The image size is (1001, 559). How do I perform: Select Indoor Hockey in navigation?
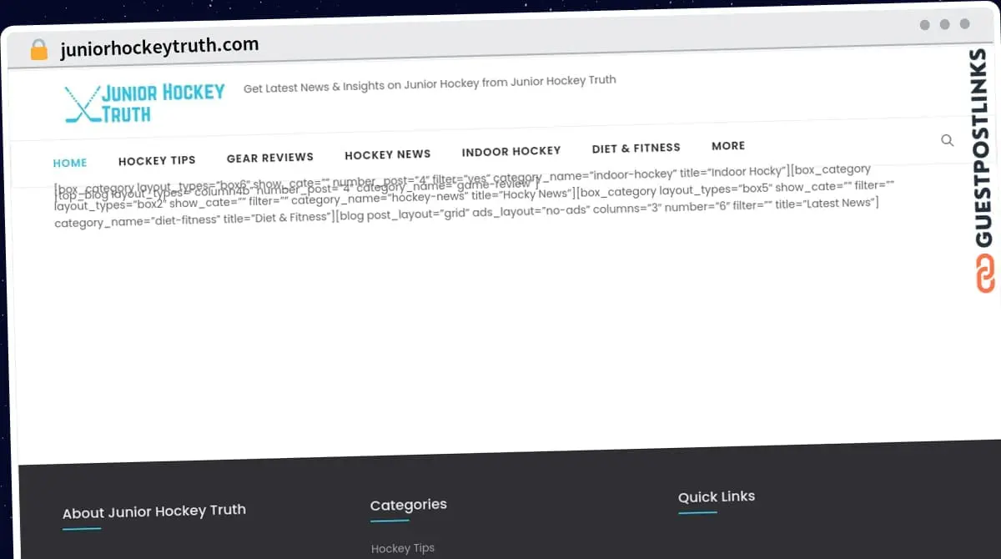(x=511, y=151)
